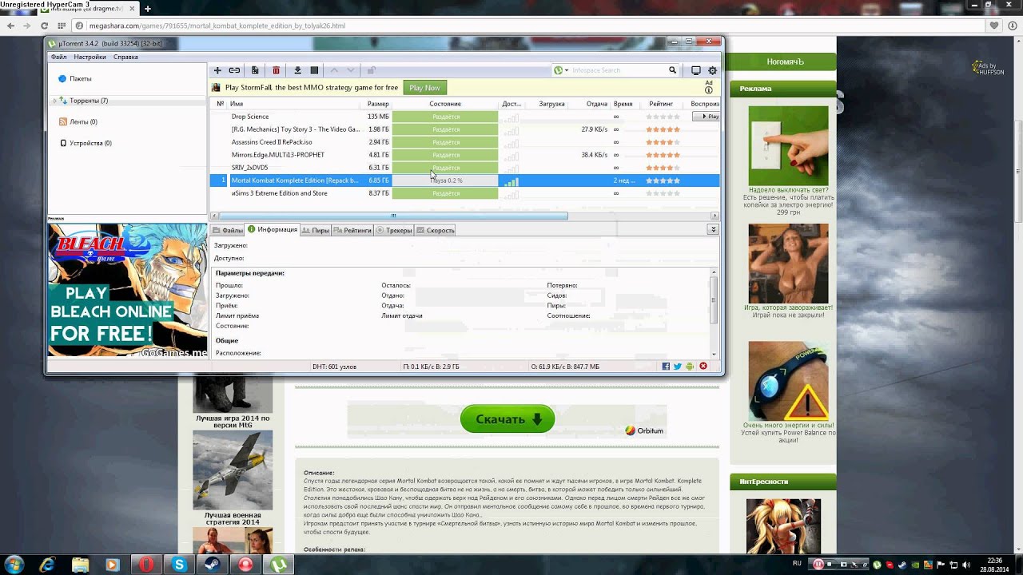Expand the Торренты (7) tree node
Image resolution: width=1023 pixels, height=575 pixels.
pos(55,101)
